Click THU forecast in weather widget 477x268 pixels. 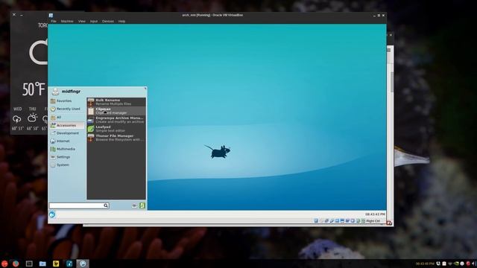(x=32, y=119)
